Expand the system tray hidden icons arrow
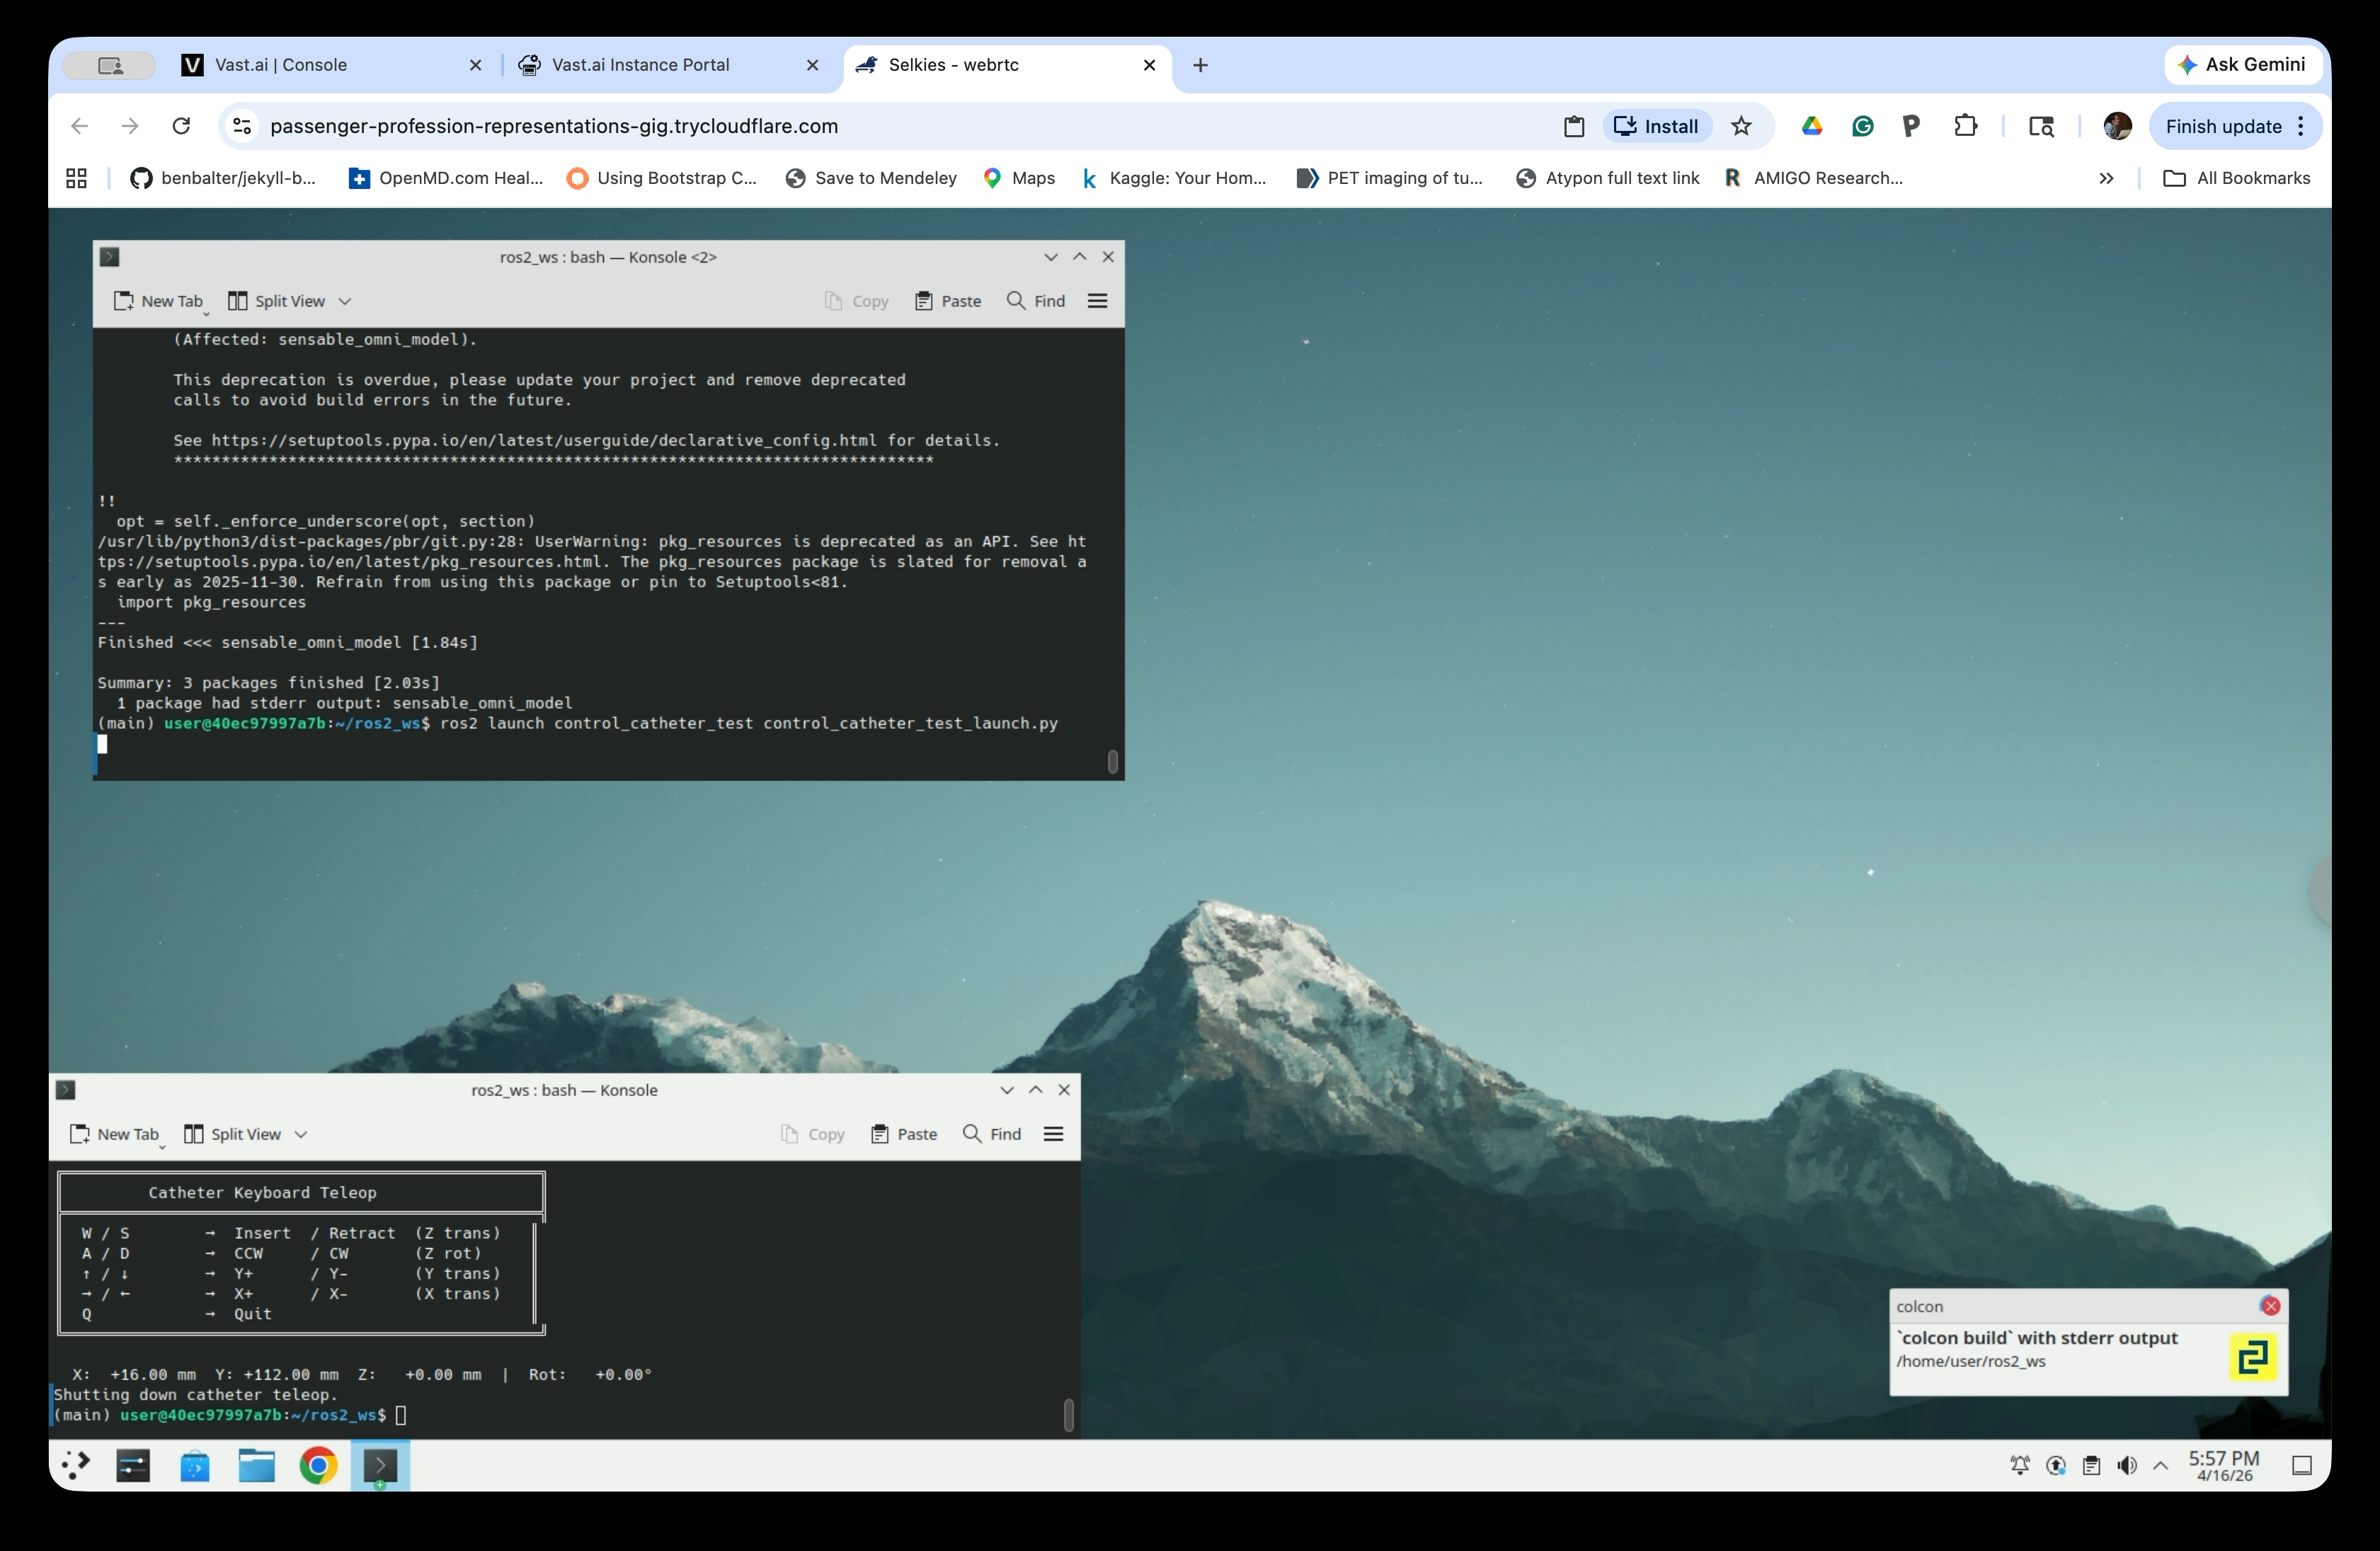This screenshot has width=2380, height=1551. (x=2161, y=1466)
